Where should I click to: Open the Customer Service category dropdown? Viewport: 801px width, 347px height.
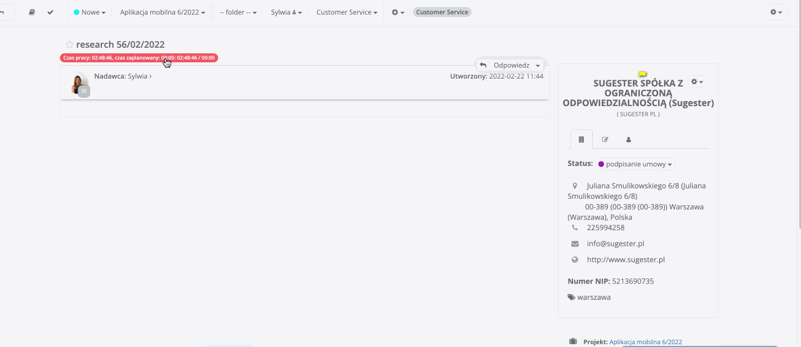(347, 12)
